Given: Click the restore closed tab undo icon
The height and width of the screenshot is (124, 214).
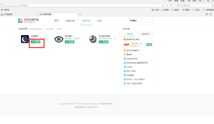Looking at the screenshot, I should [x=210, y=14].
